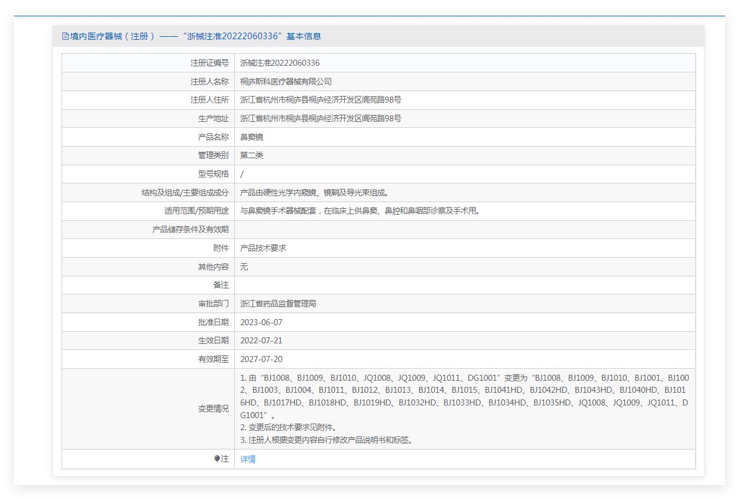Click the 注册人名称 label
Screen dimensions: 739x499
click(210, 81)
